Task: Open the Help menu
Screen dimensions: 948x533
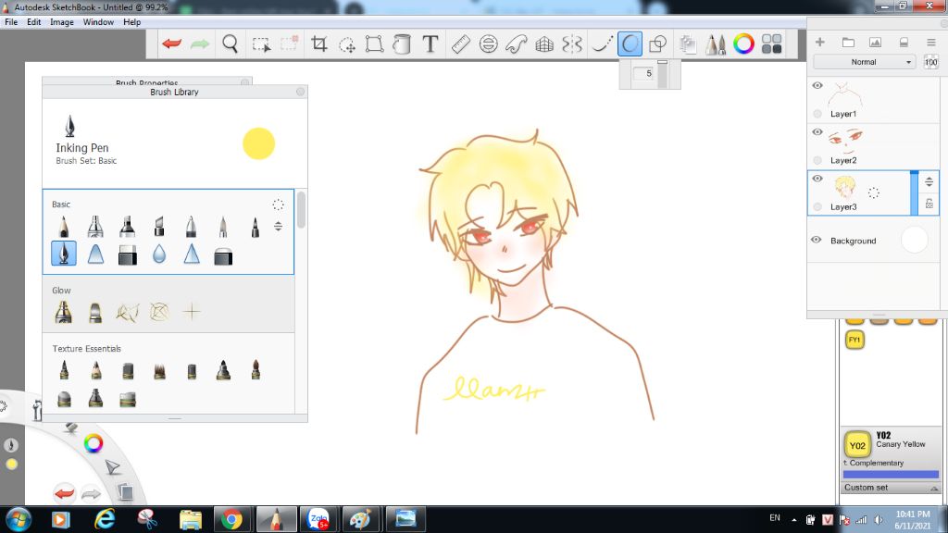Action: click(x=131, y=22)
